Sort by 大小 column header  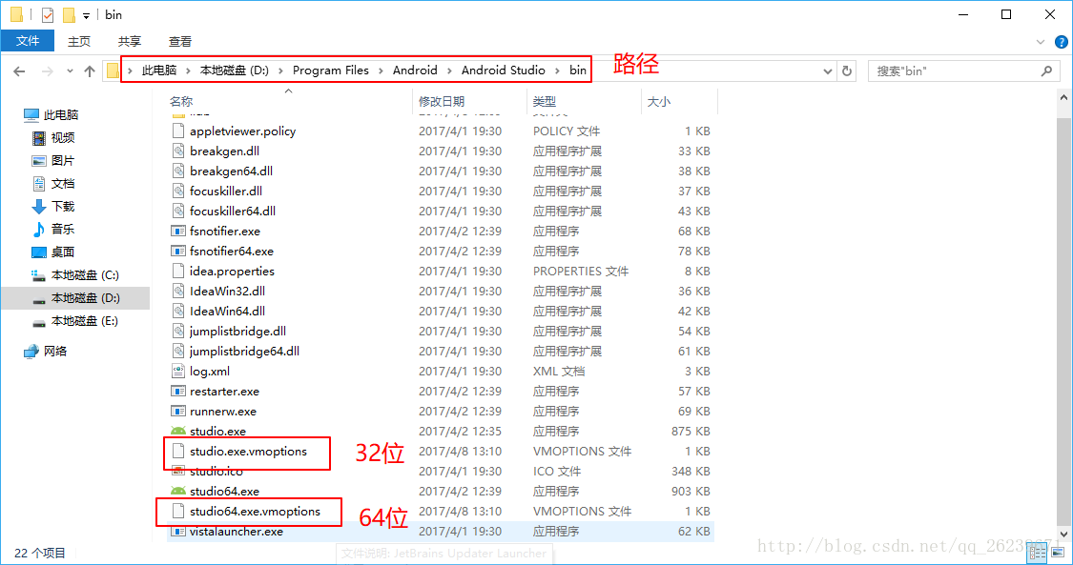click(x=658, y=101)
